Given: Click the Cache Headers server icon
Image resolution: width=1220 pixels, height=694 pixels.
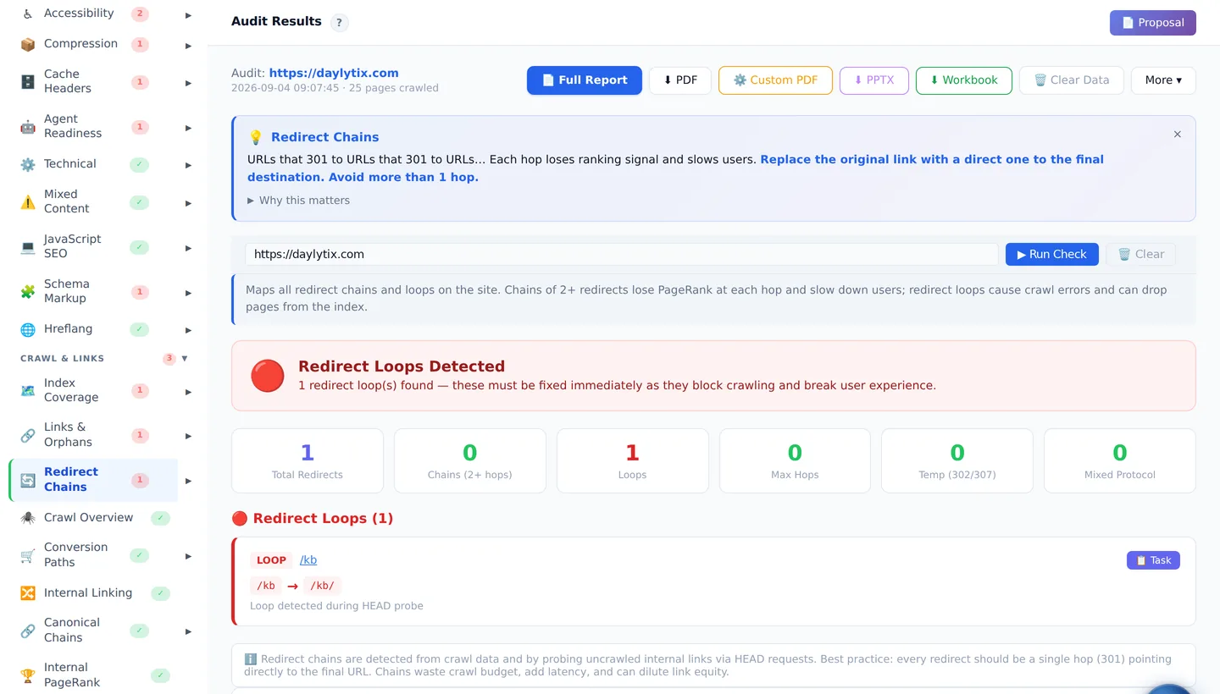Looking at the screenshot, I should click(28, 81).
